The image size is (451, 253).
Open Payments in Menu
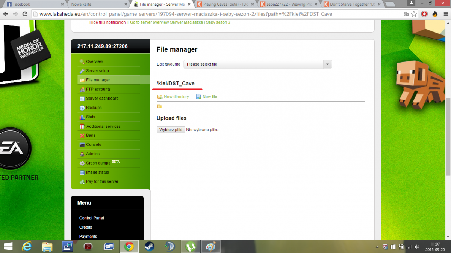point(88,237)
